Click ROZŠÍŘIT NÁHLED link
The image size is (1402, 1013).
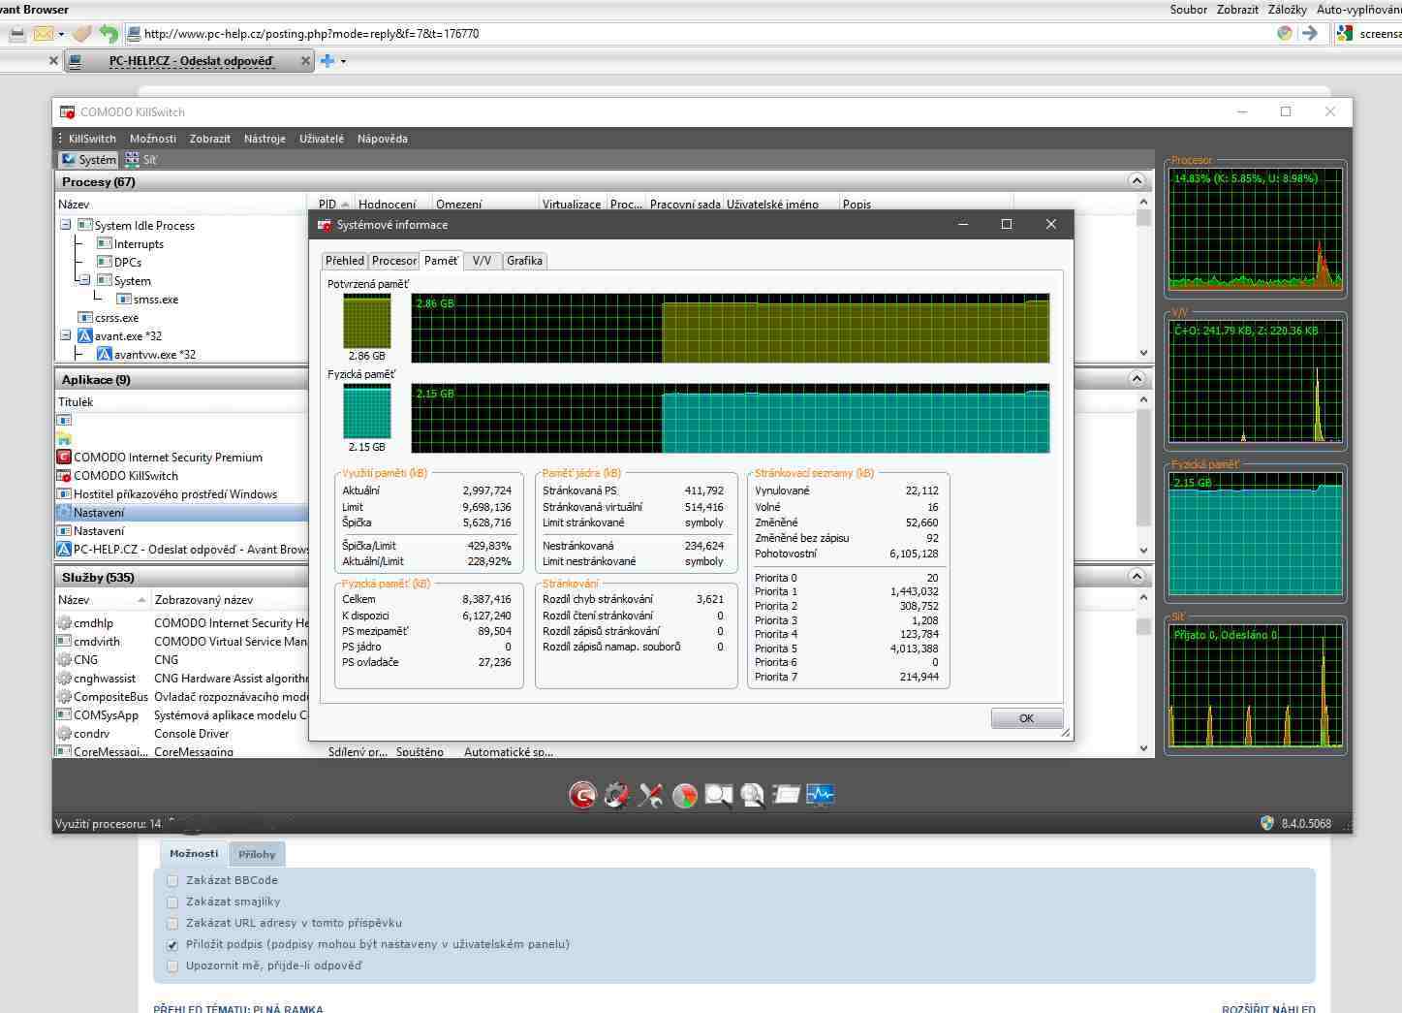1268,1008
